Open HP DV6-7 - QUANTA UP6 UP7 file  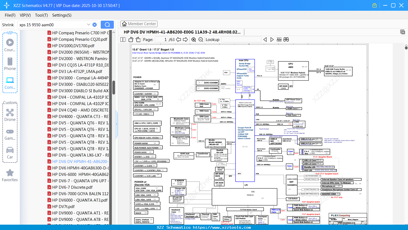[78, 181]
